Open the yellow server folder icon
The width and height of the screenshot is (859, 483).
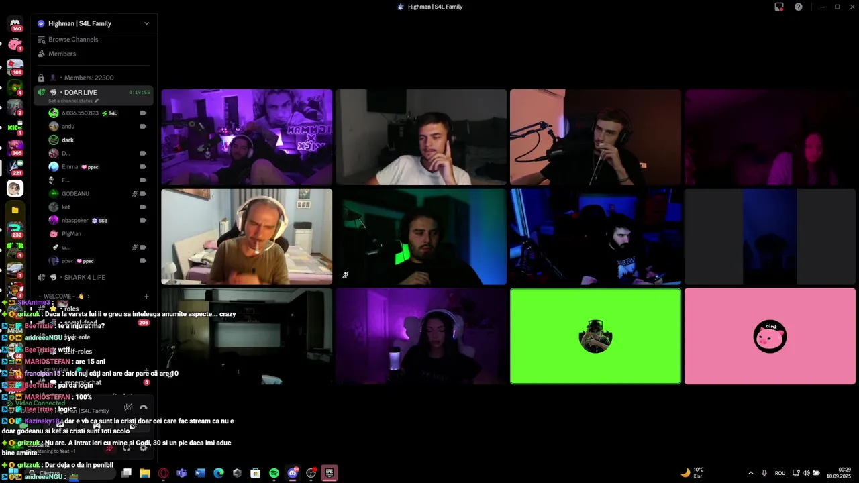(x=15, y=210)
